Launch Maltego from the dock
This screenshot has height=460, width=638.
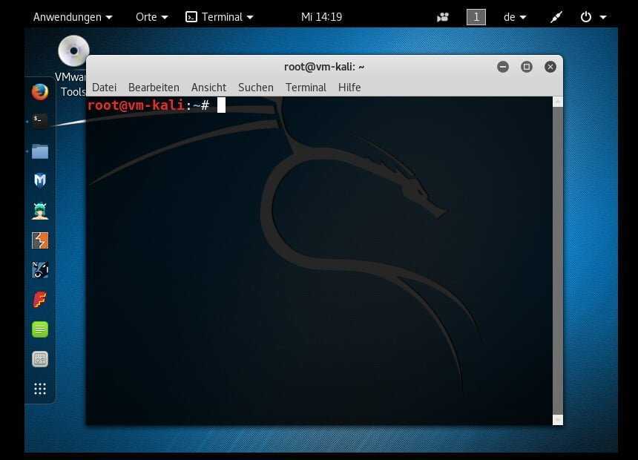point(40,270)
